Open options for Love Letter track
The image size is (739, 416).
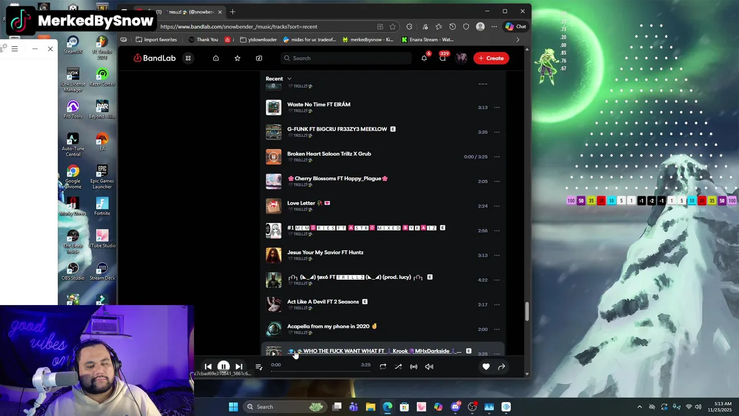(497, 206)
